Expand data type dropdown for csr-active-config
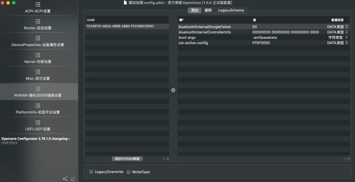The width and height of the screenshot is (355, 182). coord(346,43)
